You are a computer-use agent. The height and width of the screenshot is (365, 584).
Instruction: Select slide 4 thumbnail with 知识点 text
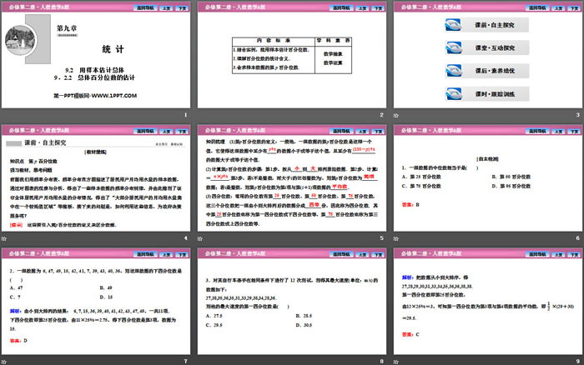point(96,178)
